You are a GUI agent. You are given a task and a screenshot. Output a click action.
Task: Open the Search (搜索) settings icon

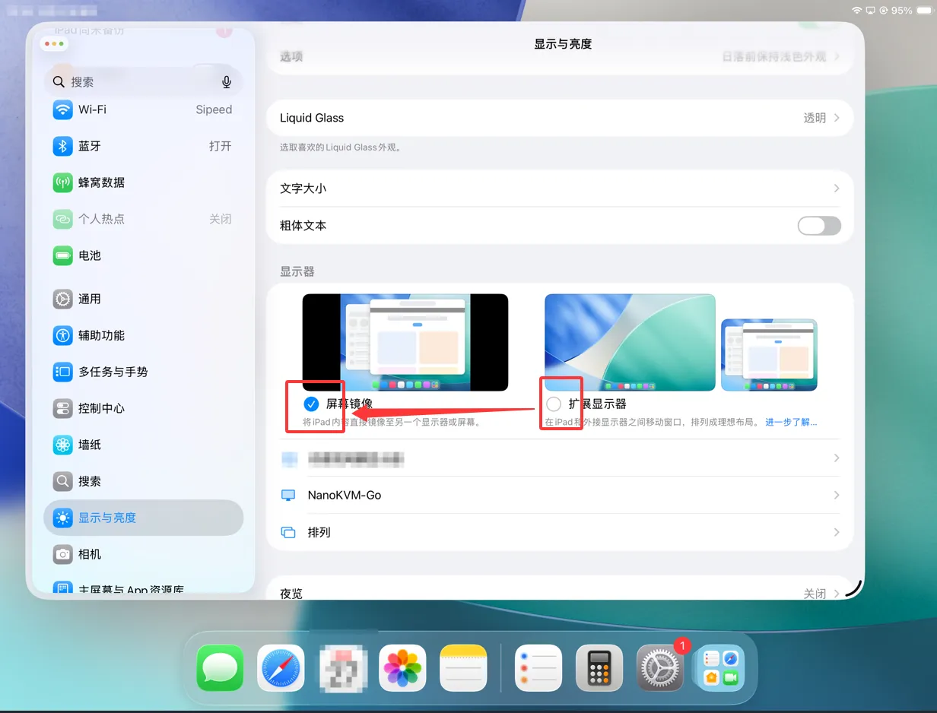62,481
